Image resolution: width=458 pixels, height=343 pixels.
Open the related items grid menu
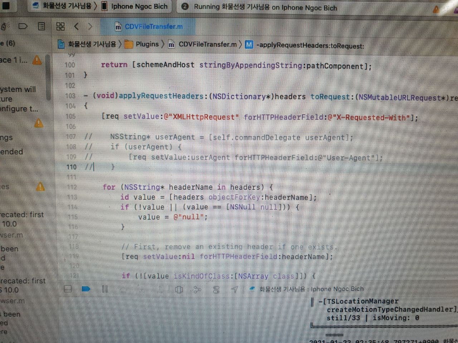click(x=60, y=26)
